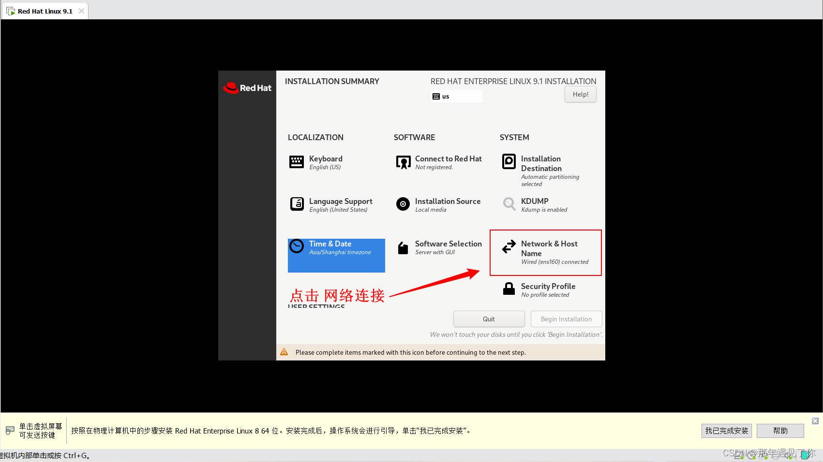
Task: Click the Red Hat logo
Action: [x=247, y=87]
